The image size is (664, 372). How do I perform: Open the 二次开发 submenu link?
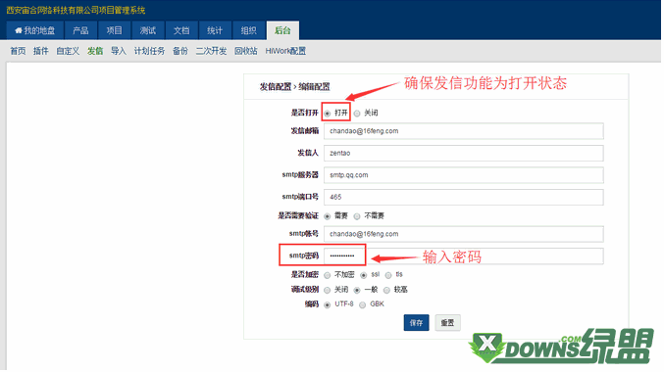(211, 51)
